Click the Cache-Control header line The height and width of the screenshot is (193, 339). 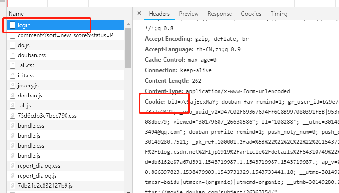tap(180, 60)
